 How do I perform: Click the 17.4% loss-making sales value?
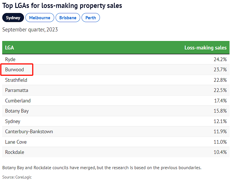click(220, 101)
